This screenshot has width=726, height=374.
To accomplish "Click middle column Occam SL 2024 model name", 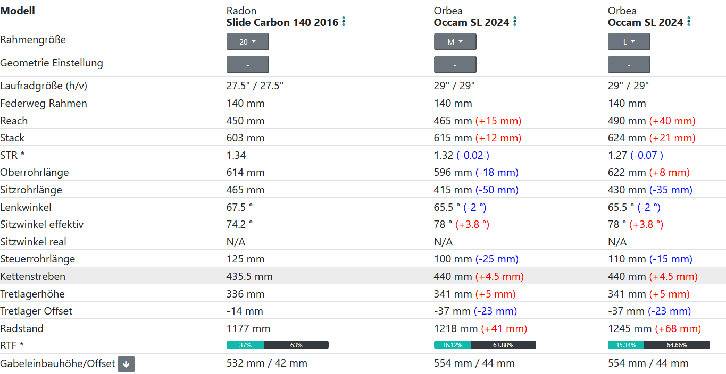I will coord(471,22).
